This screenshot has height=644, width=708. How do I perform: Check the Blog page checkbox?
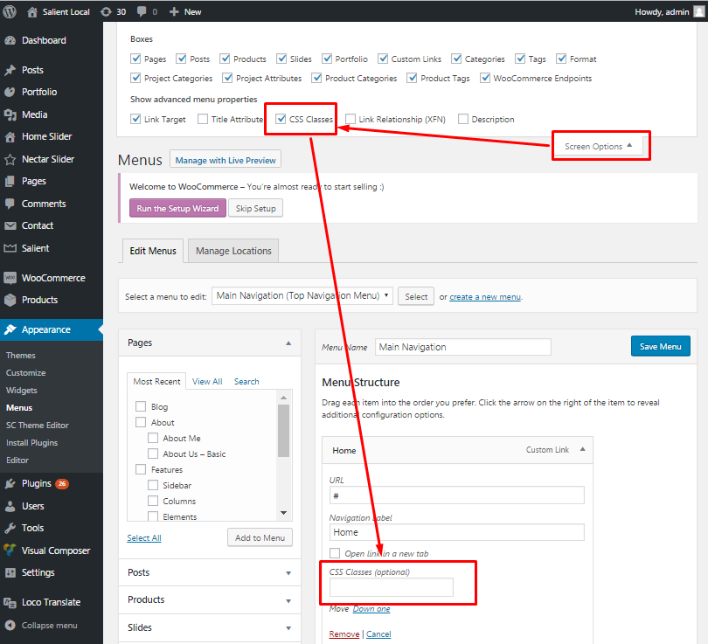pyautogui.click(x=141, y=406)
